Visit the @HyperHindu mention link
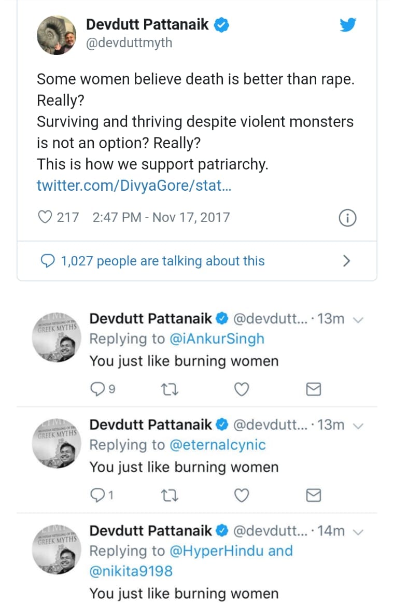 217,551
